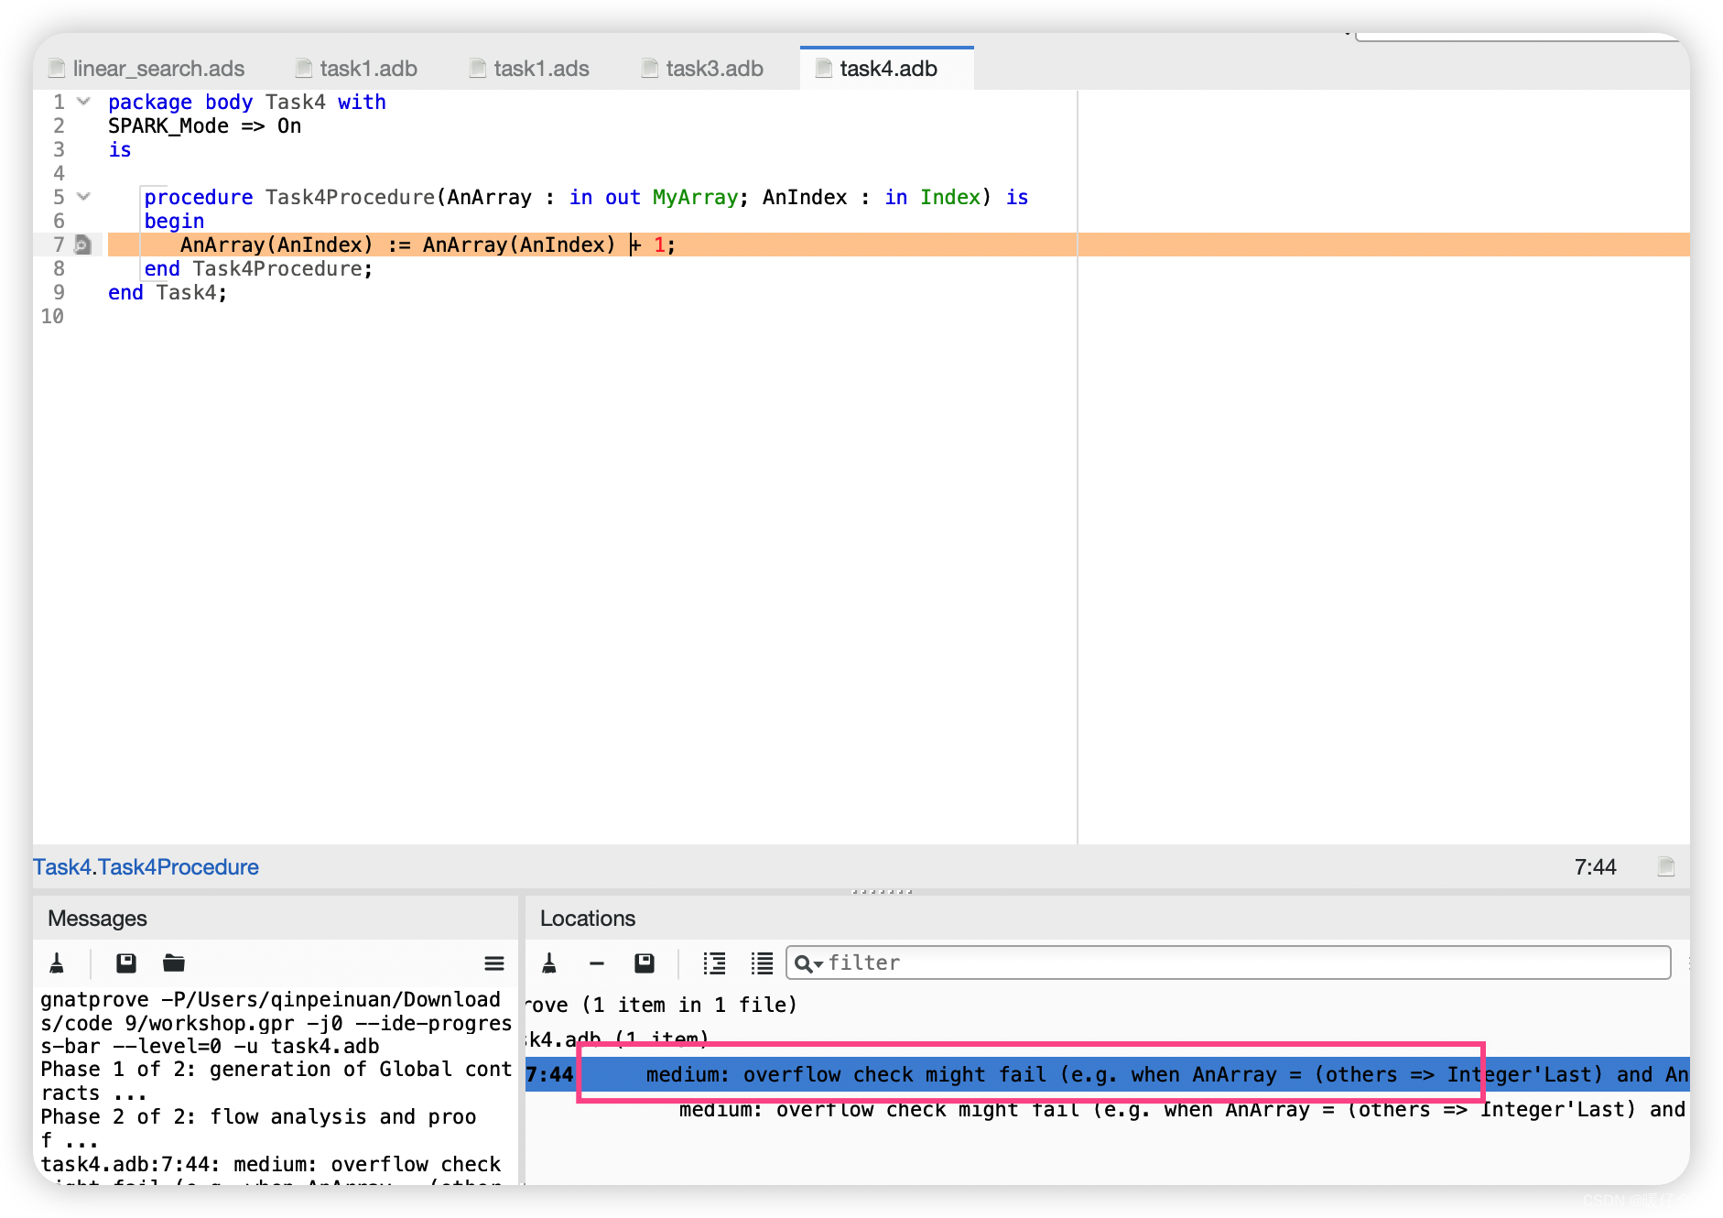Clear all locations with the broom icon
This screenshot has width=1723, height=1218.
pos(549,962)
